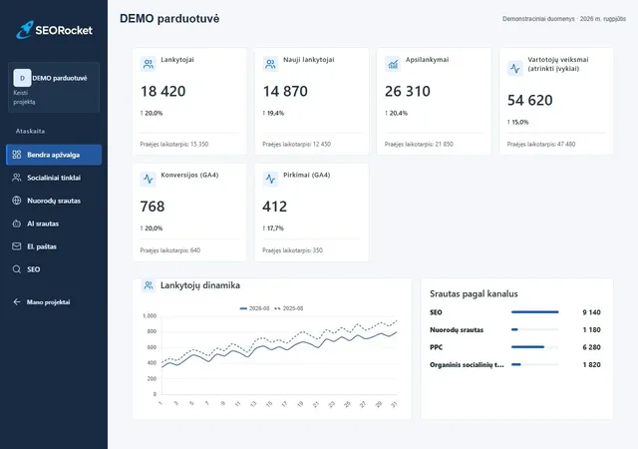
Task: Click the Bendra apžvalga grid icon
Action: pyautogui.click(x=17, y=155)
